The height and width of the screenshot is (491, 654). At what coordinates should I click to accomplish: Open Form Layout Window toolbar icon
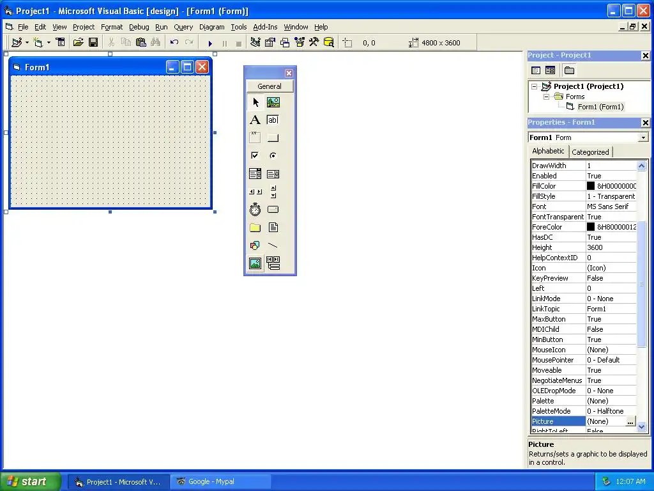pos(285,43)
